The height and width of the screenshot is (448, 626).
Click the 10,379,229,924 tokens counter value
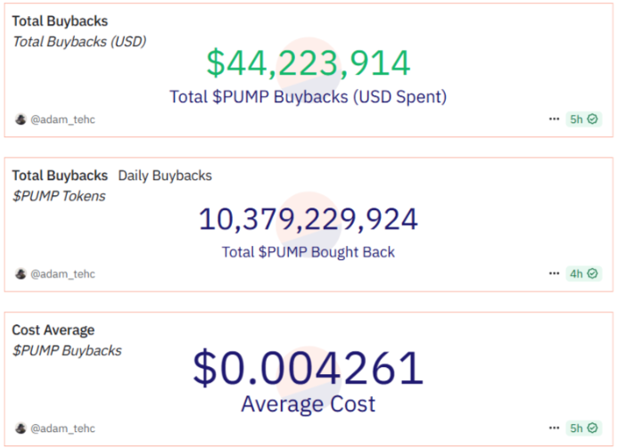pyautogui.click(x=309, y=219)
